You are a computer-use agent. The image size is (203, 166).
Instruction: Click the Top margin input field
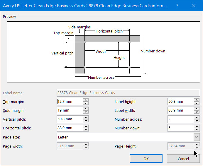(x=70, y=102)
